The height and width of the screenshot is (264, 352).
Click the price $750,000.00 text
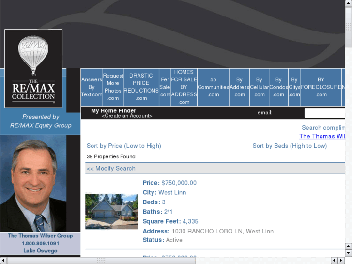tap(179, 183)
